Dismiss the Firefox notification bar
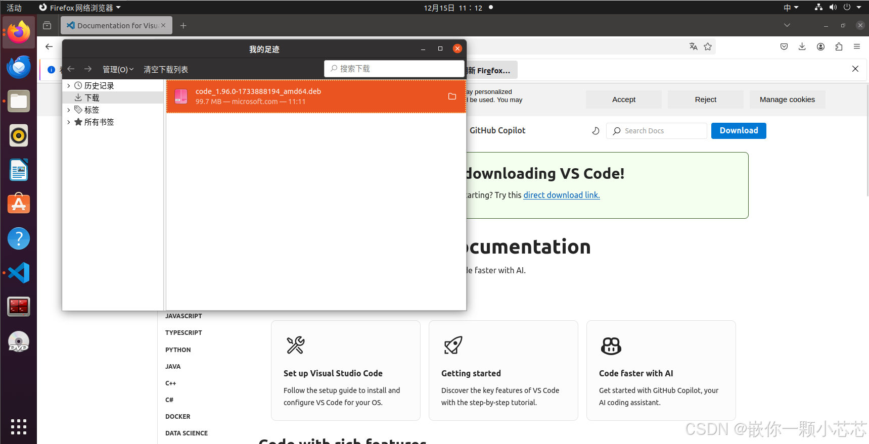869x444 pixels. pos(855,69)
